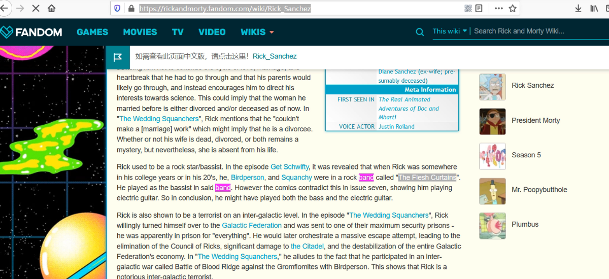Open the Rick Sanchez sidebar text link
Viewport: 609px width, 279px height.
[x=533, y=86]
